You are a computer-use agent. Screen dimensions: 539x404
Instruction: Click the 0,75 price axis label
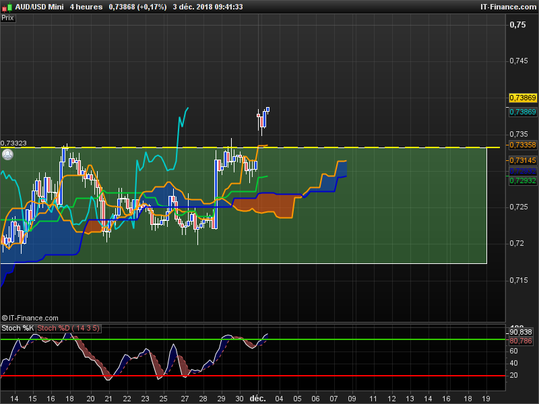pyautogui.click(x=517, y=25)
